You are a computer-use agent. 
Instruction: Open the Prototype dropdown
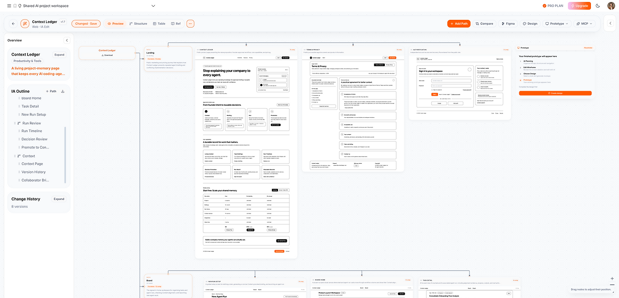(557, 24)
